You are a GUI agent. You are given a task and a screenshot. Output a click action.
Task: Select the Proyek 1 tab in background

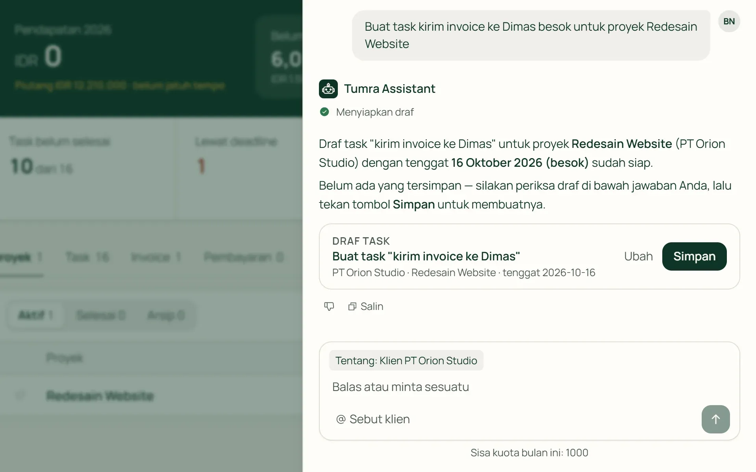[21, 257]
